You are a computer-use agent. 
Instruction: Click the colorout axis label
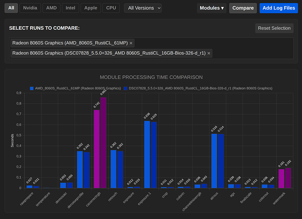click(x=263, y=197)
